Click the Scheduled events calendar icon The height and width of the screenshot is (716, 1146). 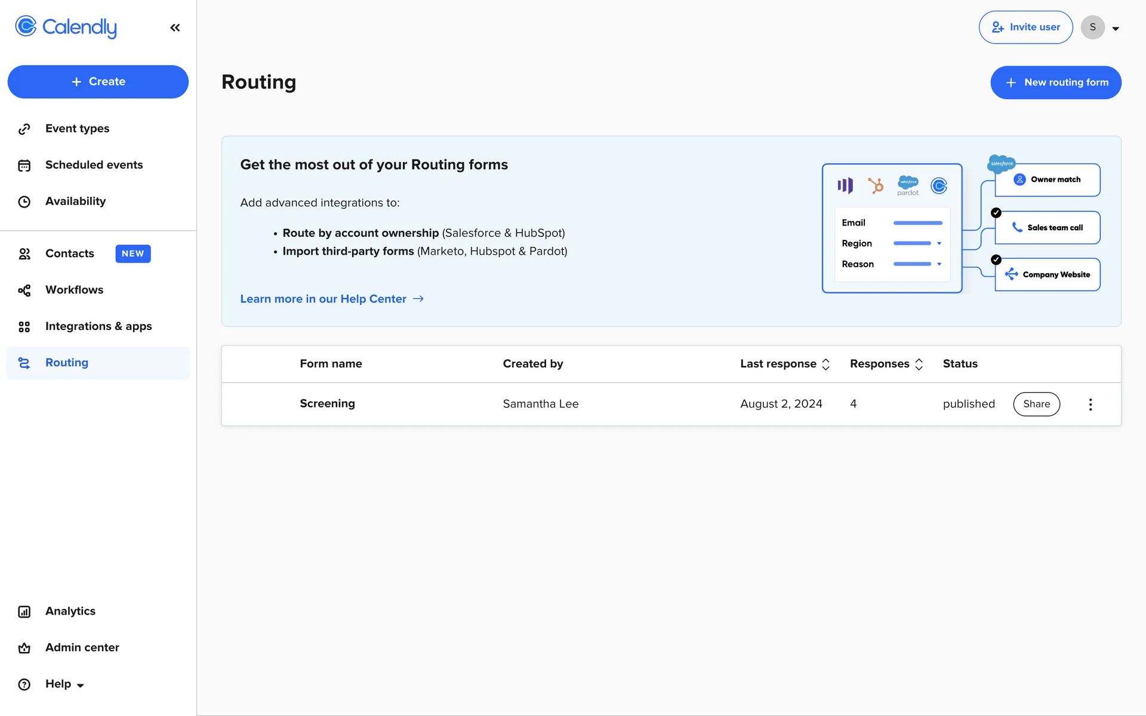tap(24, 165)
